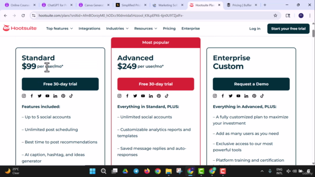Click the address bar URL

111,15
